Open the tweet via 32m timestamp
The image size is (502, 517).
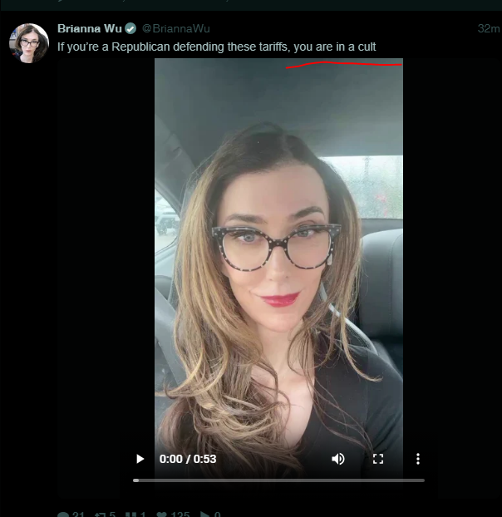point(489,29)
